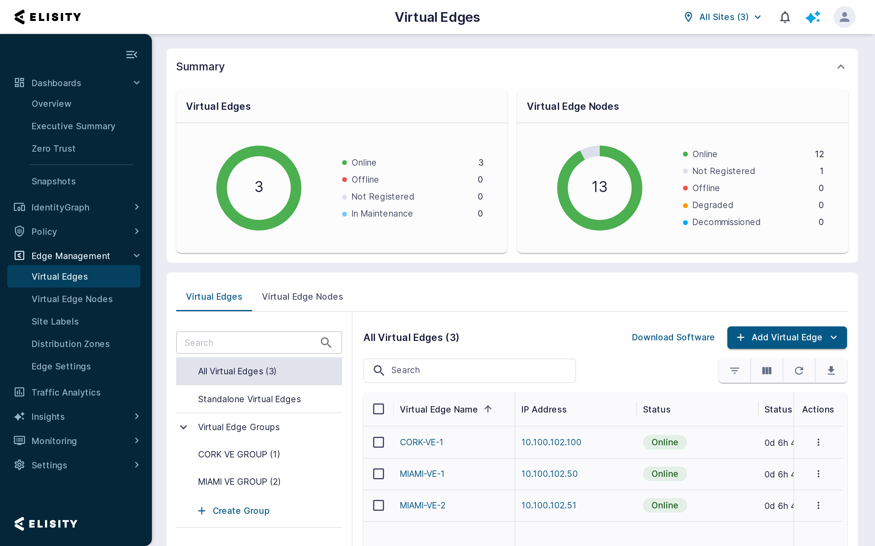This screenshot has width=875, height=546.
Task: Collapse the sidebar navigation menu icon
Action: tap(132, 55)
